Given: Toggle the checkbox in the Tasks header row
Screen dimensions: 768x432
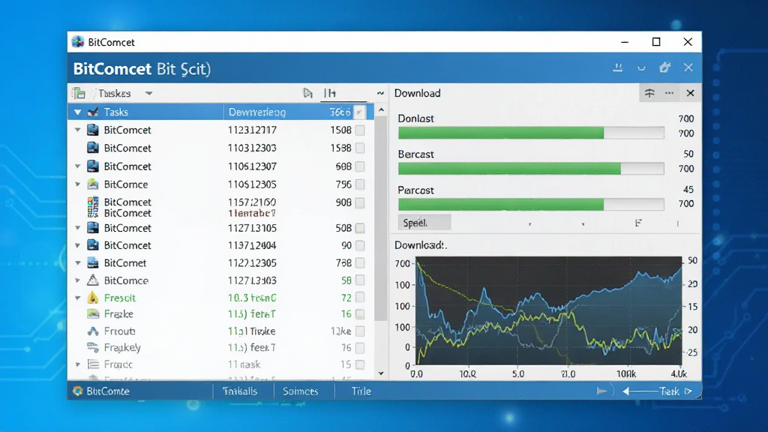Looking at the screenshot, I should [359, 112].
